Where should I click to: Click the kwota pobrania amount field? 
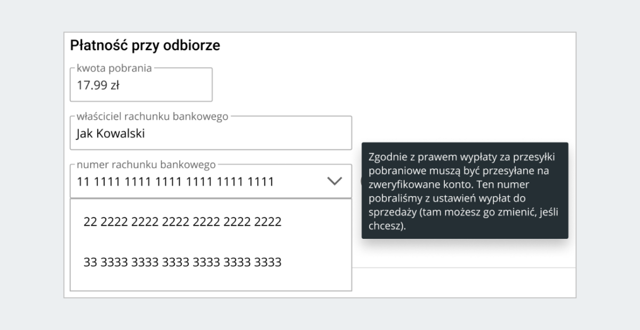141,84
